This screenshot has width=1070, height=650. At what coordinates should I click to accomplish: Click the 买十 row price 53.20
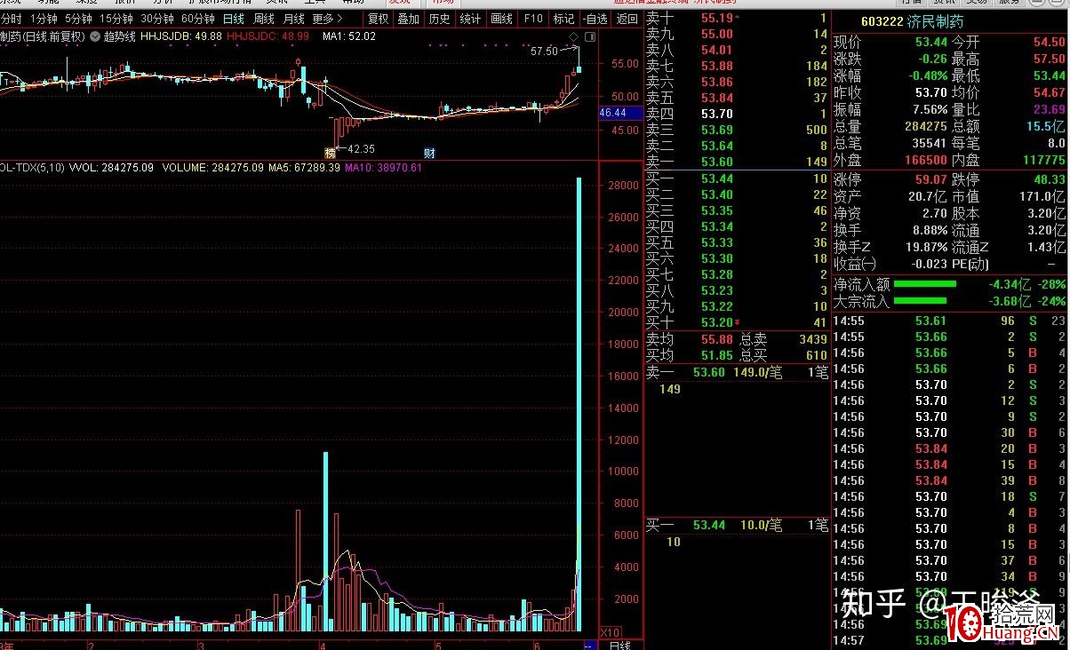tap(716, 322)
